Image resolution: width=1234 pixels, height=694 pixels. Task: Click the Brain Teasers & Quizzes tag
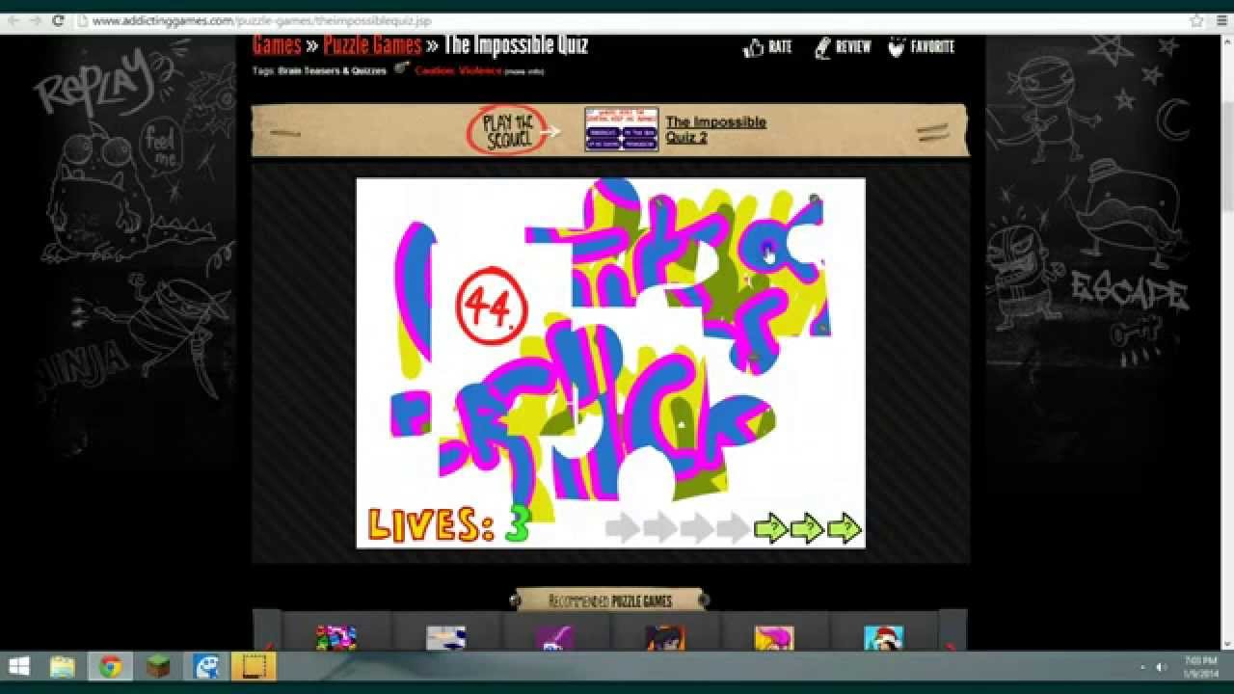point(332,70)
